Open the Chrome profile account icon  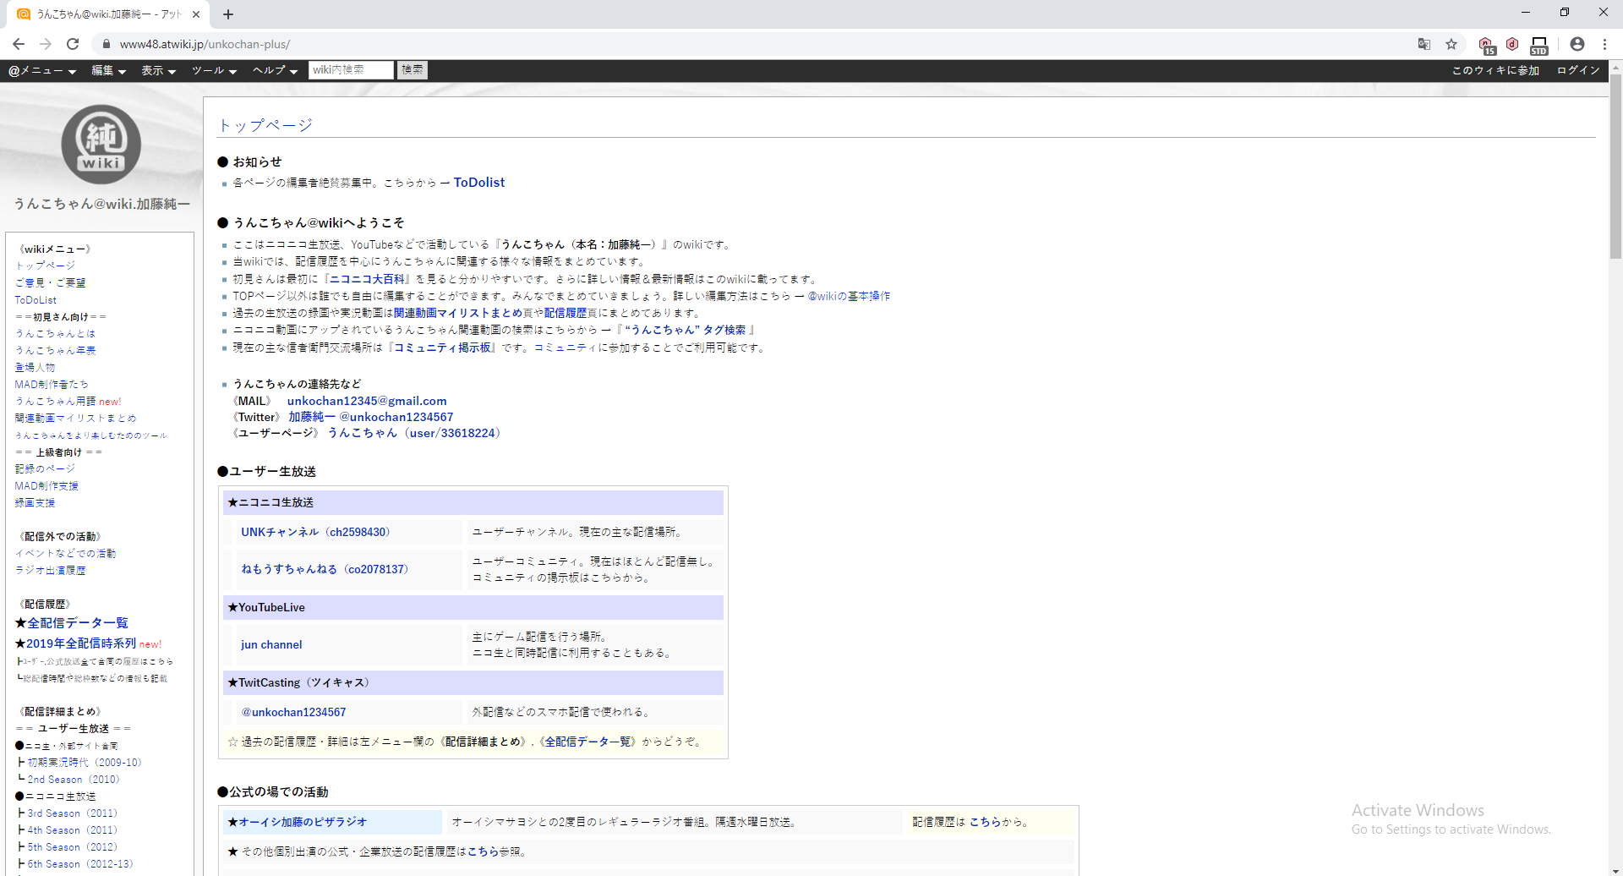(x=1577, y=44)
